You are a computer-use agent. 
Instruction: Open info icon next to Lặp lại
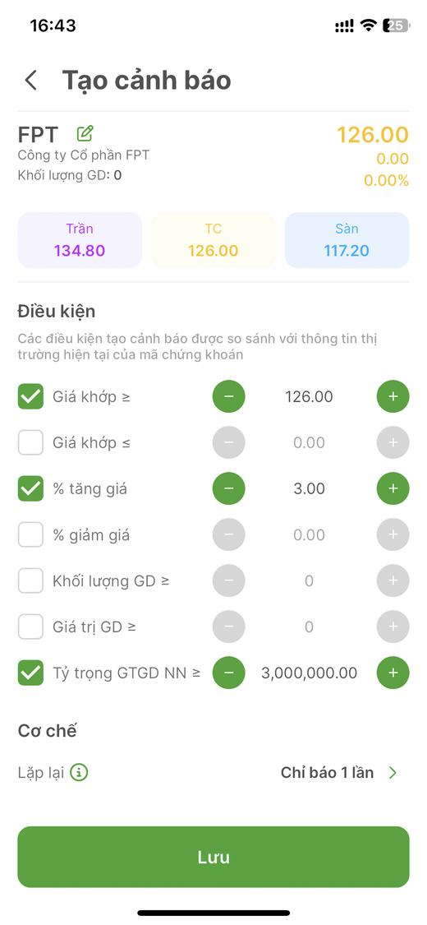coord(79,772)
